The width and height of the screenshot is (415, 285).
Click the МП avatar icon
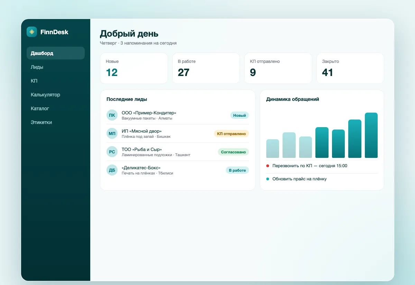tap(112, 133)
